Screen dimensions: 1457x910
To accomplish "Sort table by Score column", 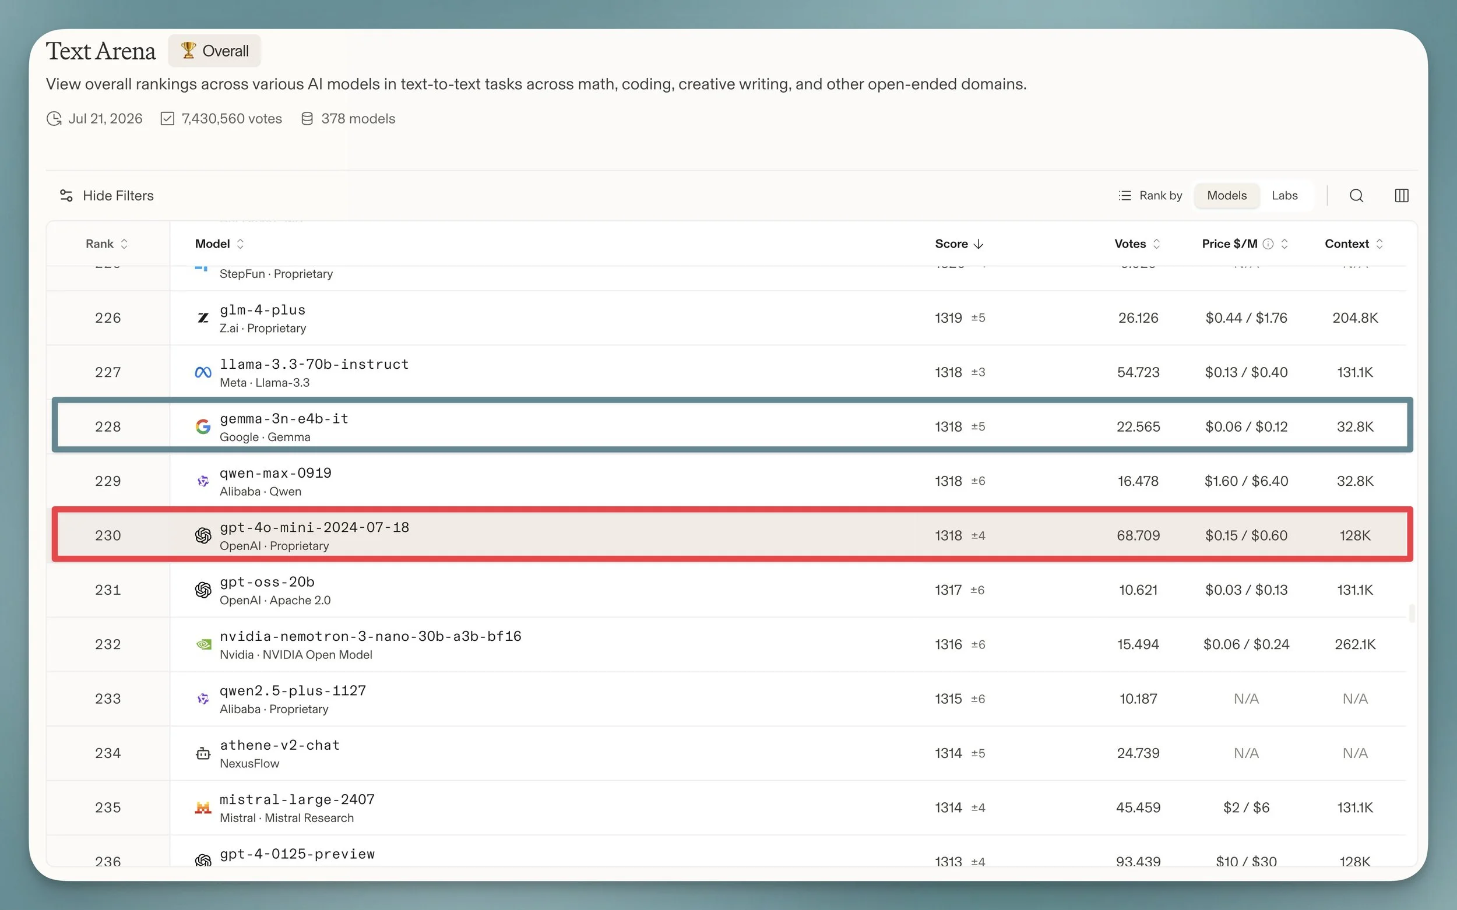I will (959, 244).
